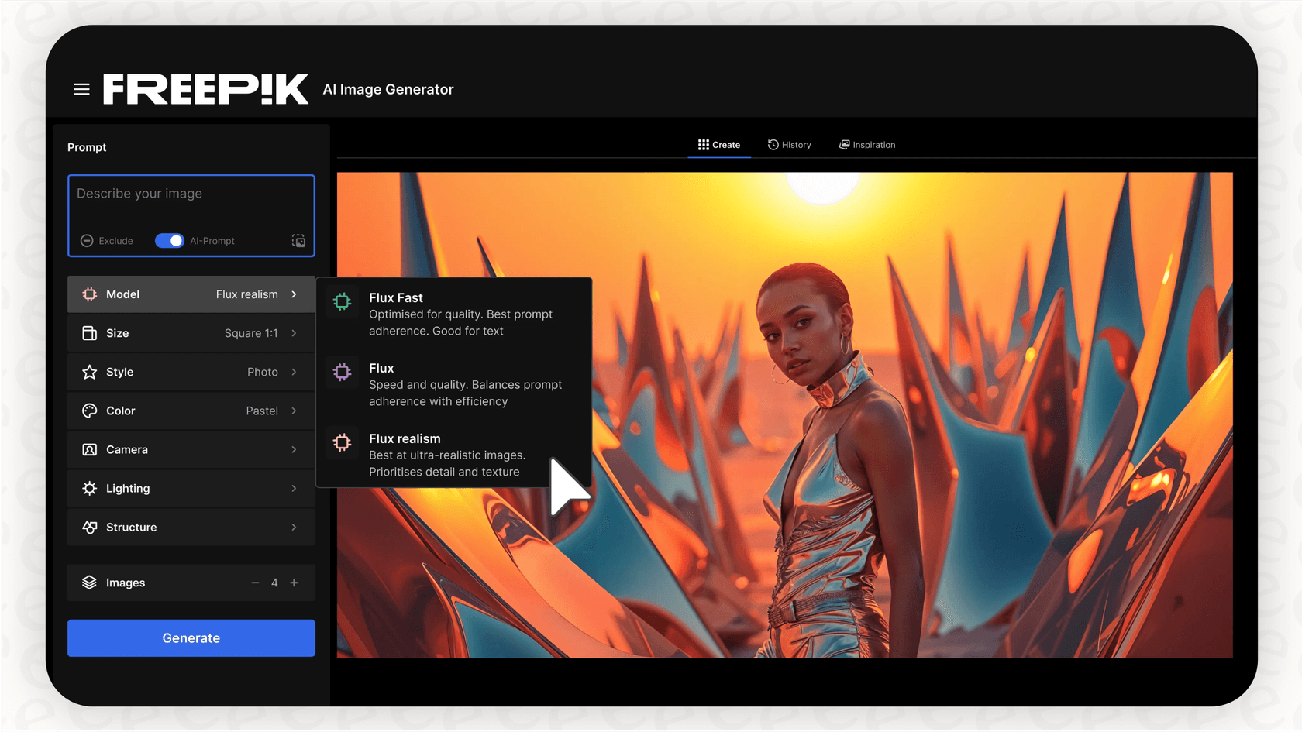Screen dimensions: 1302x732
Task: Toggle the Exclude option
Action: click(x=107, y=241)
